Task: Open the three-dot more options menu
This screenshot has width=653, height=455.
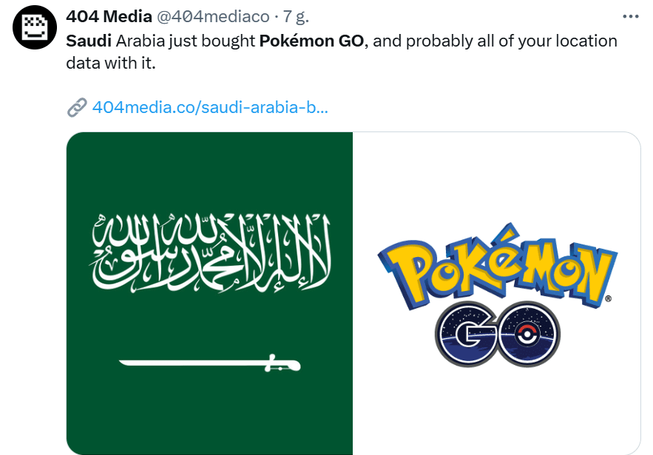Action: (630, 16)
